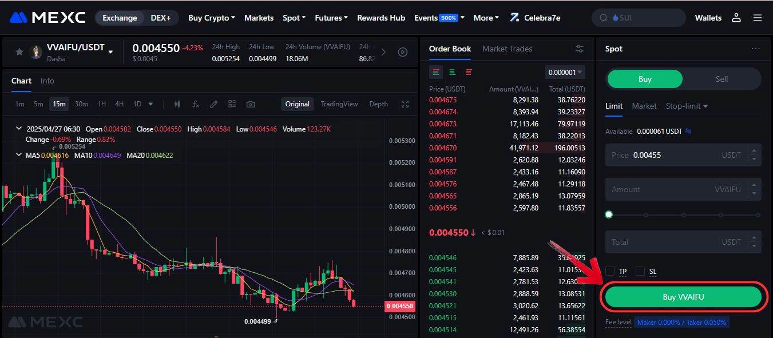Select the 5m timeframe
This screenshot has width=773, height=338.
(38, 104)
